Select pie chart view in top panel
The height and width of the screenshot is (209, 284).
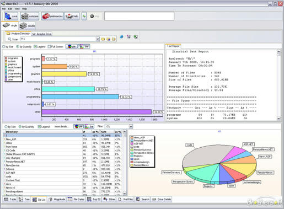point(72,46)
